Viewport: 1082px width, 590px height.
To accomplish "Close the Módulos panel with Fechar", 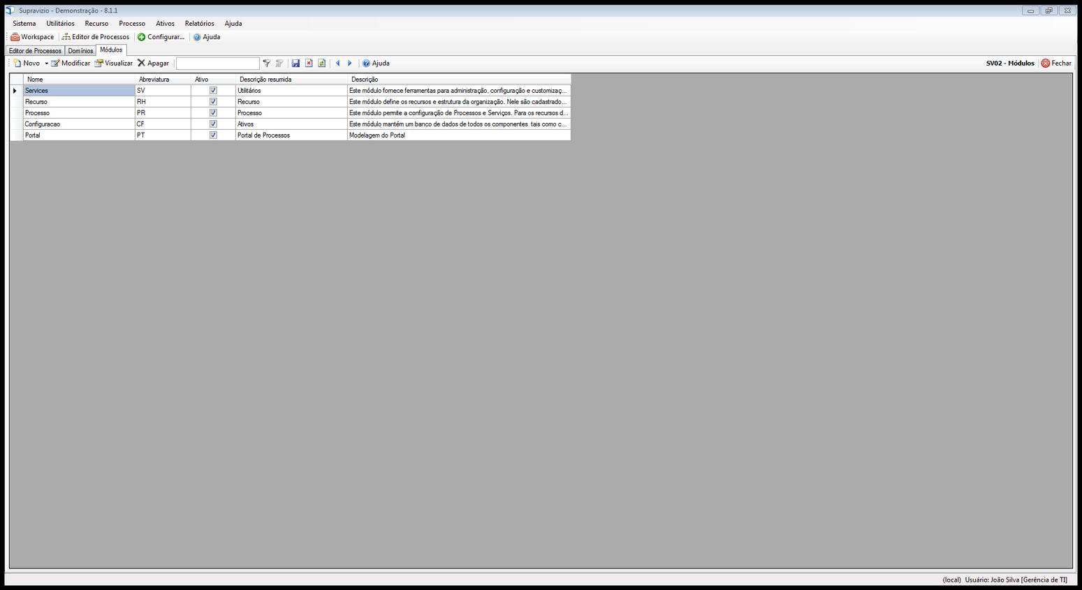I will [x=1056, y=63].
